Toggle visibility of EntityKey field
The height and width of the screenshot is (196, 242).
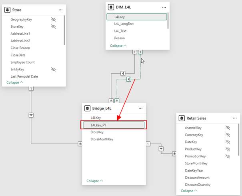click(x=54, y=69)
